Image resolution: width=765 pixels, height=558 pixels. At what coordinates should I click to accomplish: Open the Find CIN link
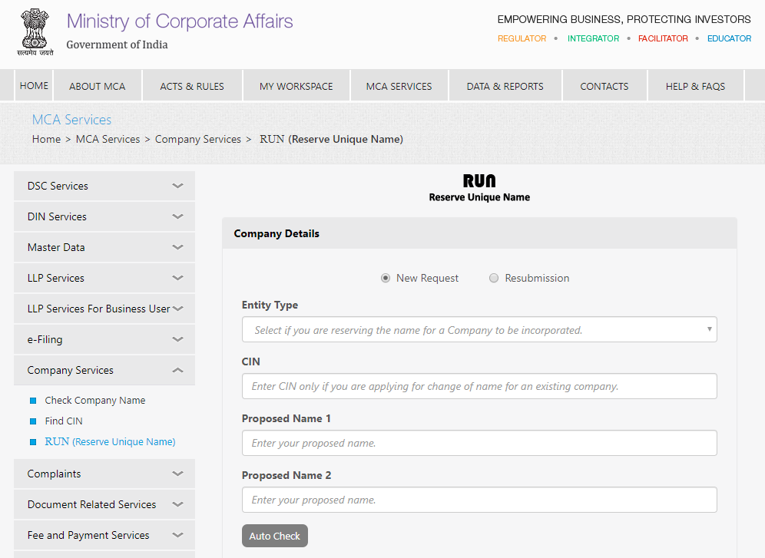64,421
